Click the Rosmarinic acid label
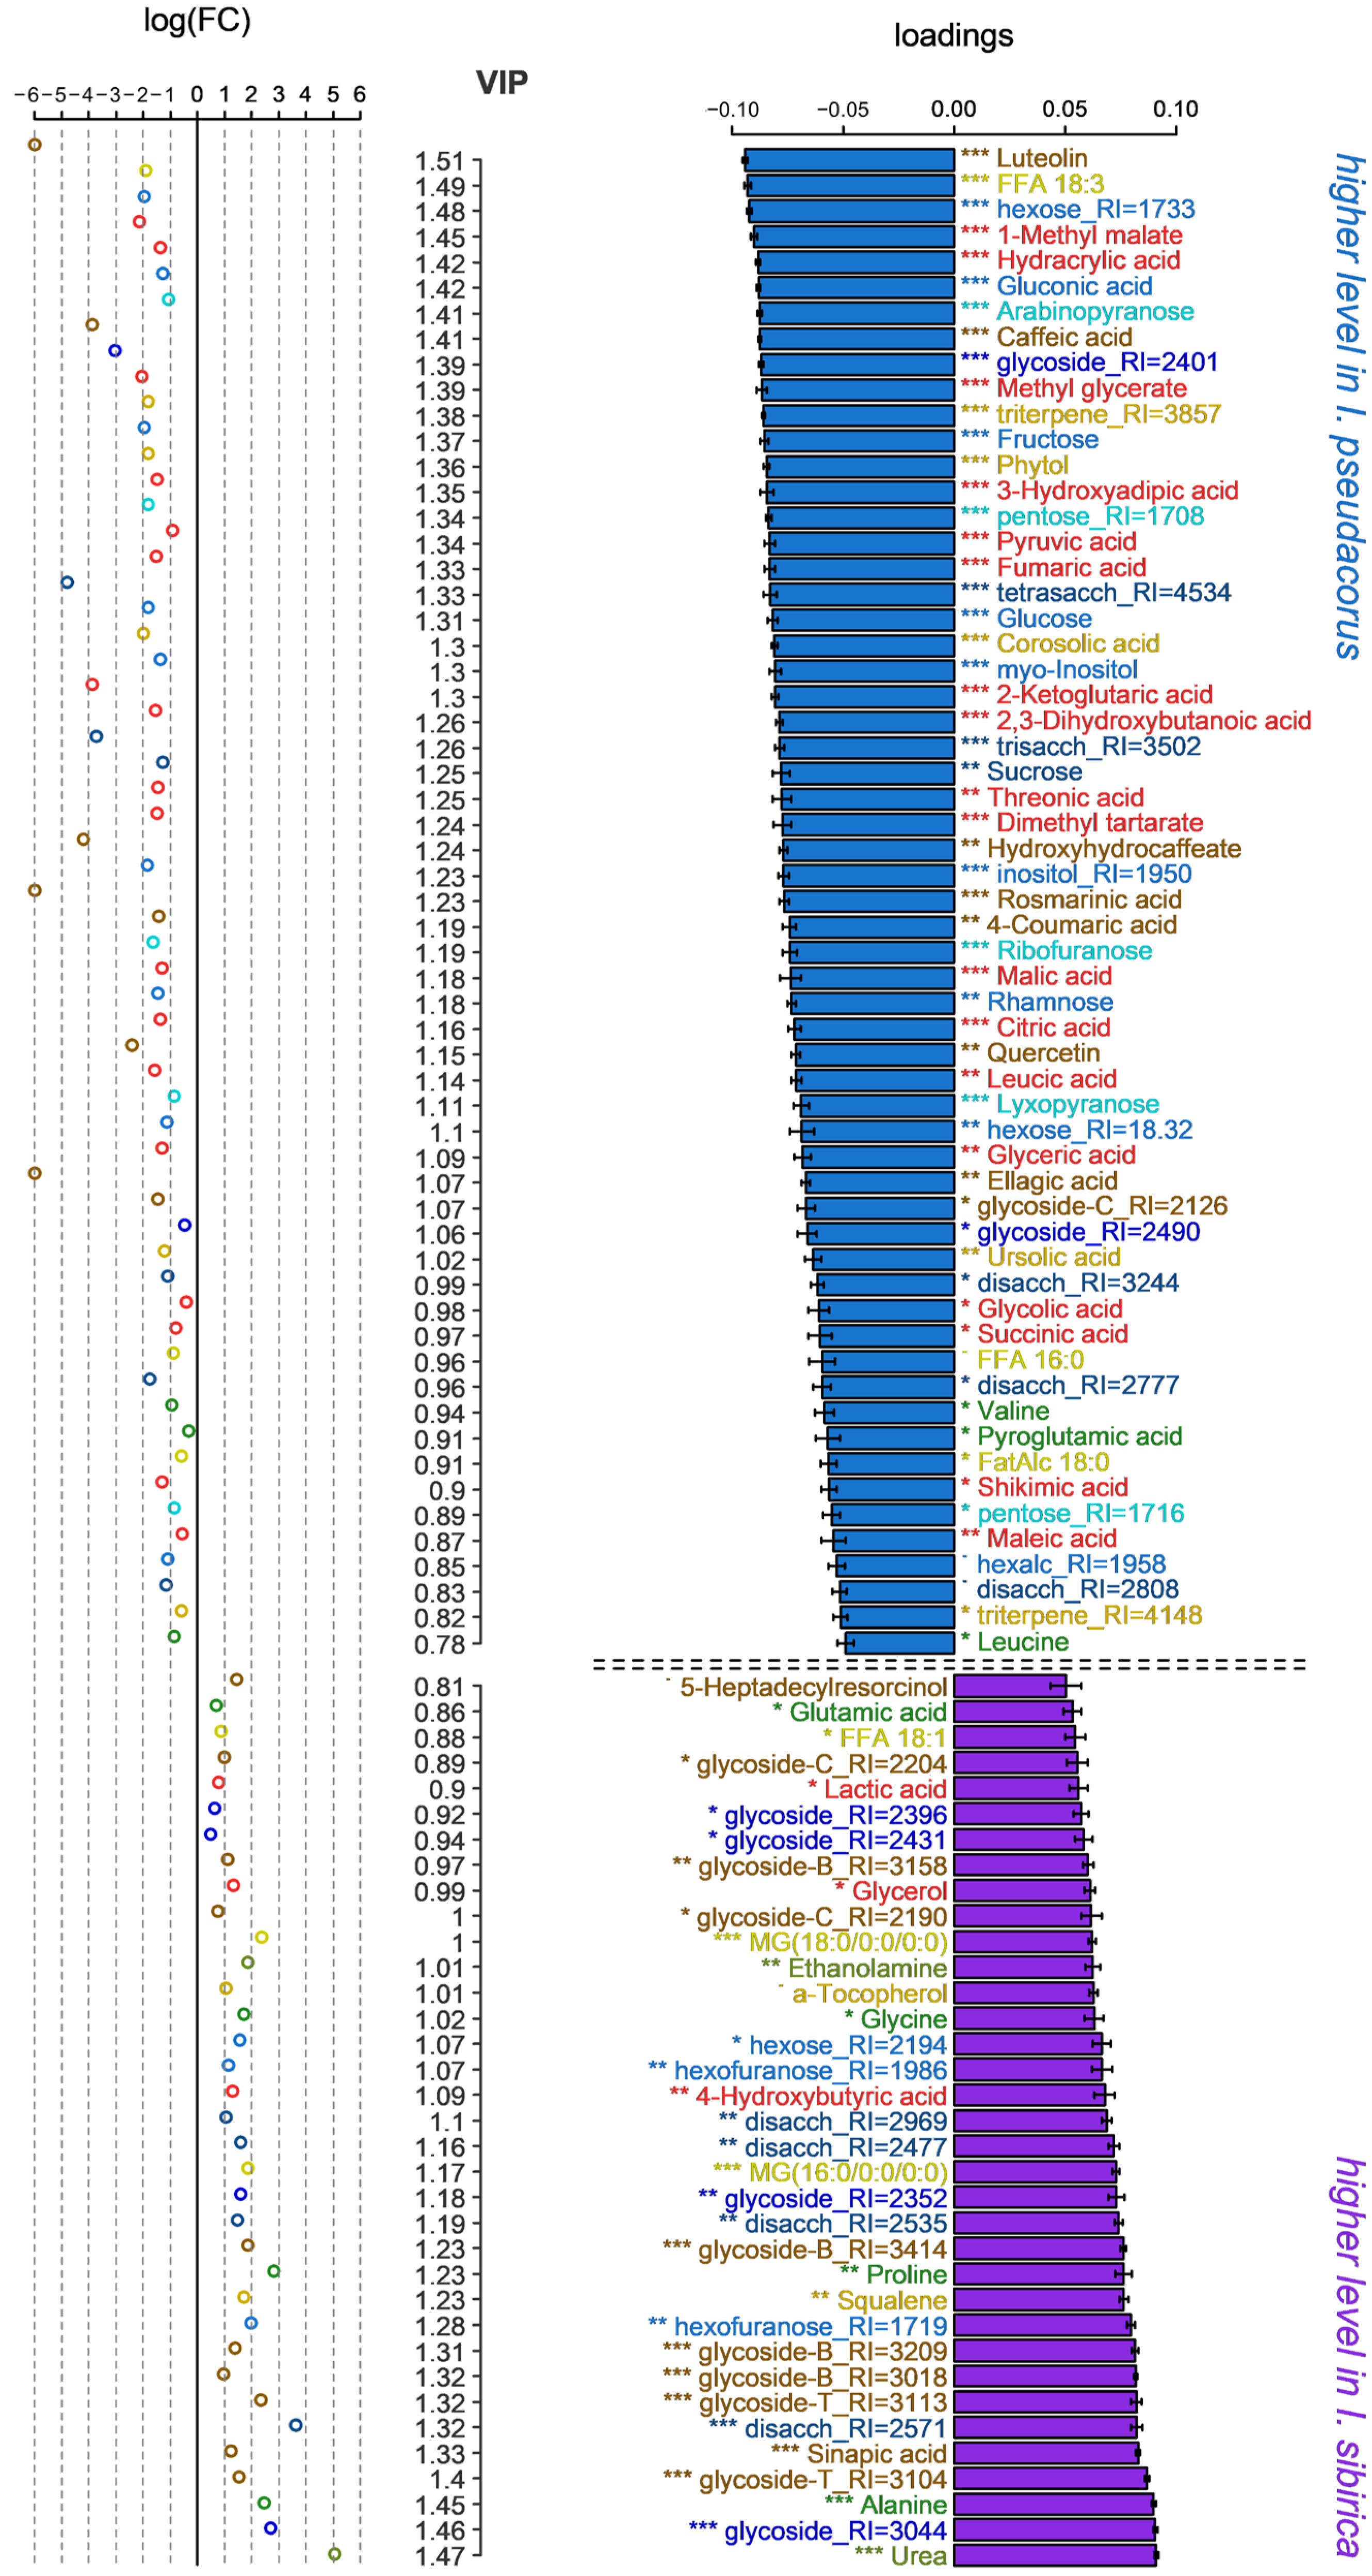Screen dimensions: 1372x2576 point(1088,899)
